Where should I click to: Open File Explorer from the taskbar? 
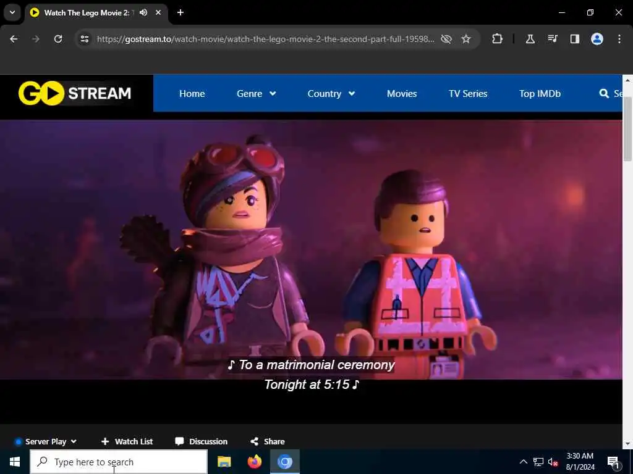click(x=224, y=462)
